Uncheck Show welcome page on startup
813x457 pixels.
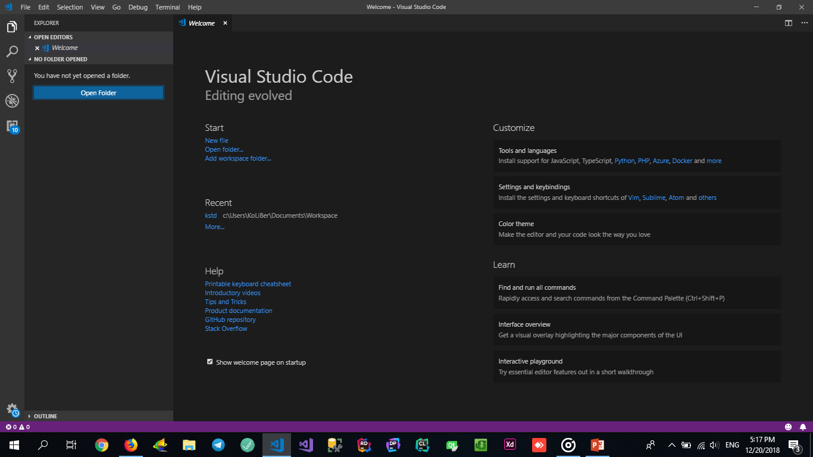click(x=209, y=362)
